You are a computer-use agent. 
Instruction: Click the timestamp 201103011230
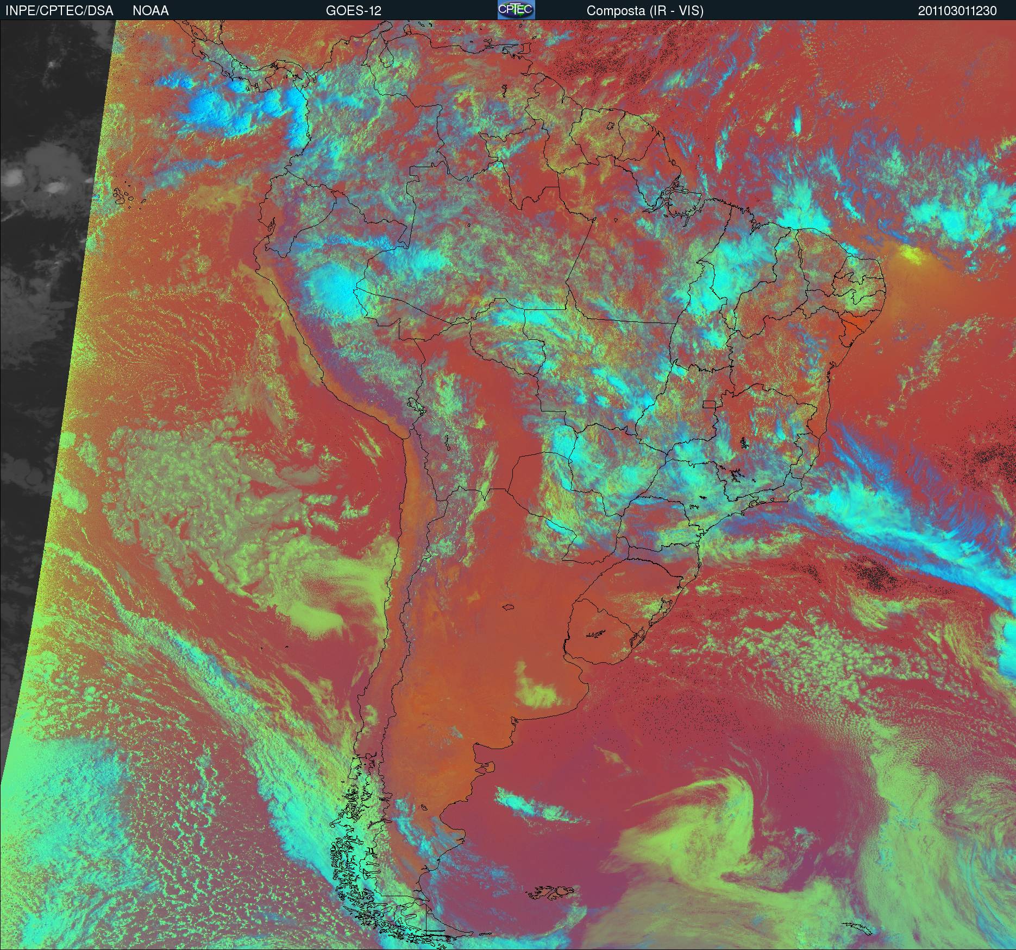click(x=957, y=11)
